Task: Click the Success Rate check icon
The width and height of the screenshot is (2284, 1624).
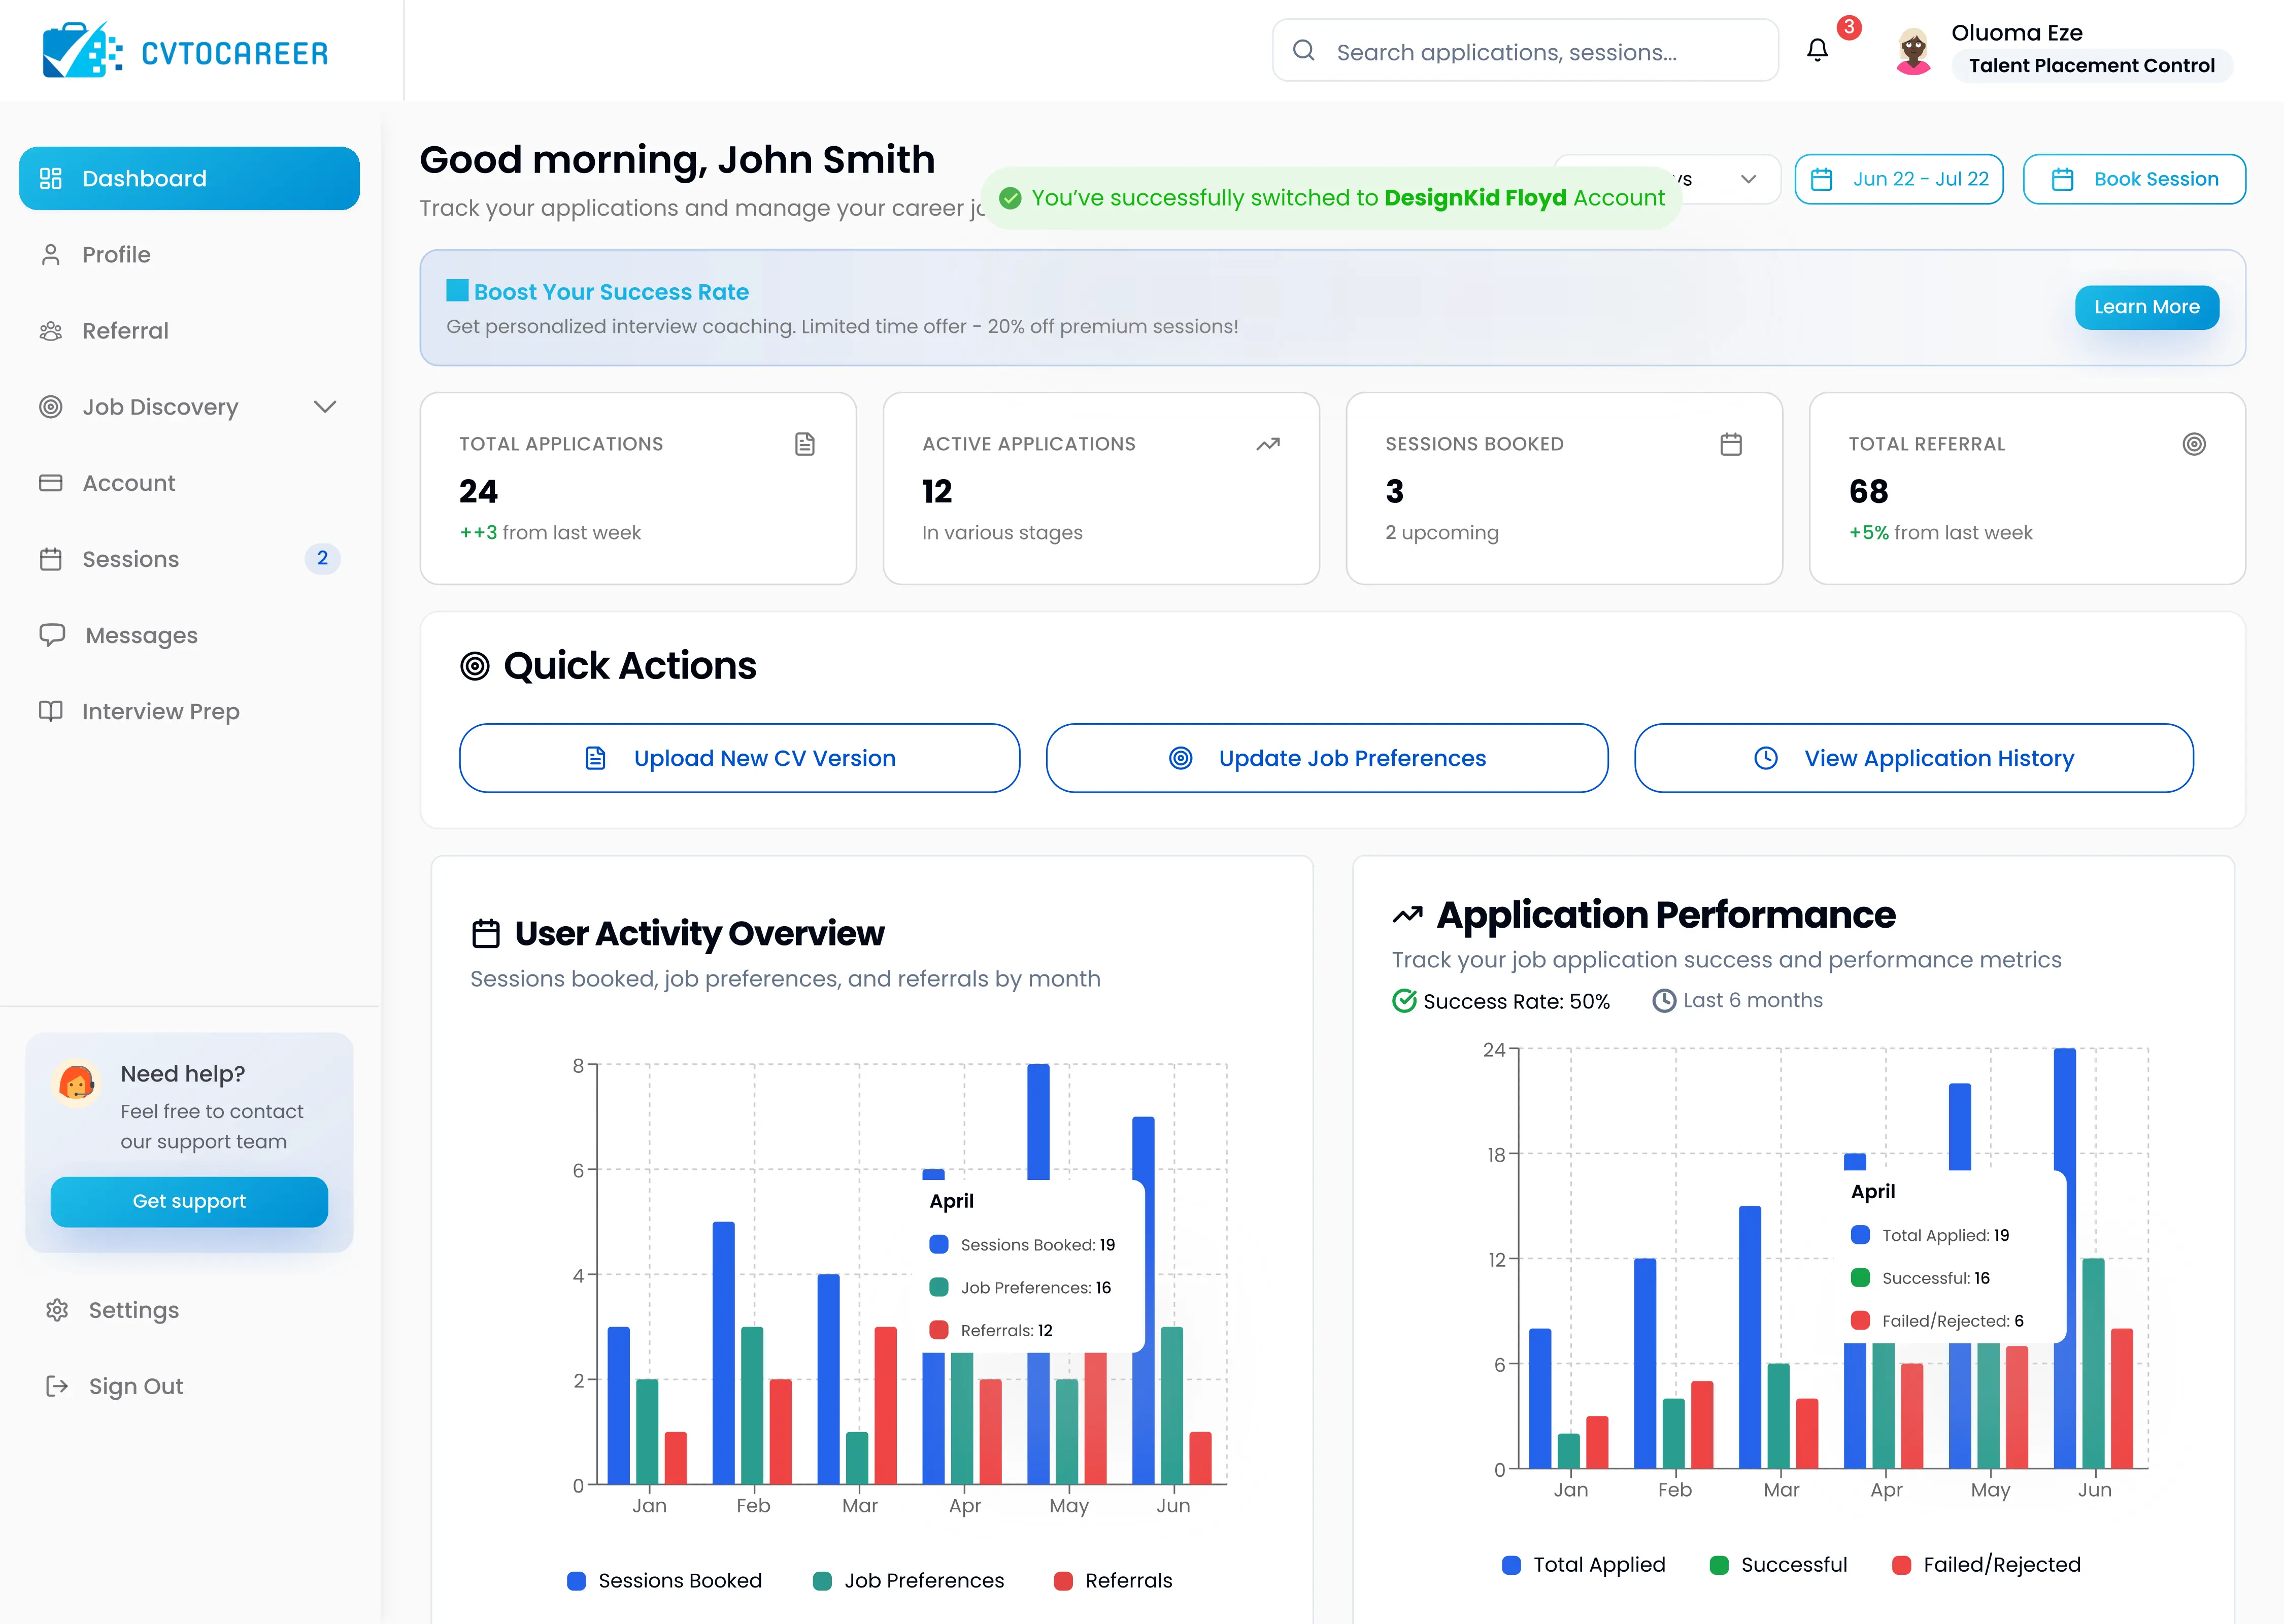Action: 1404,1001
